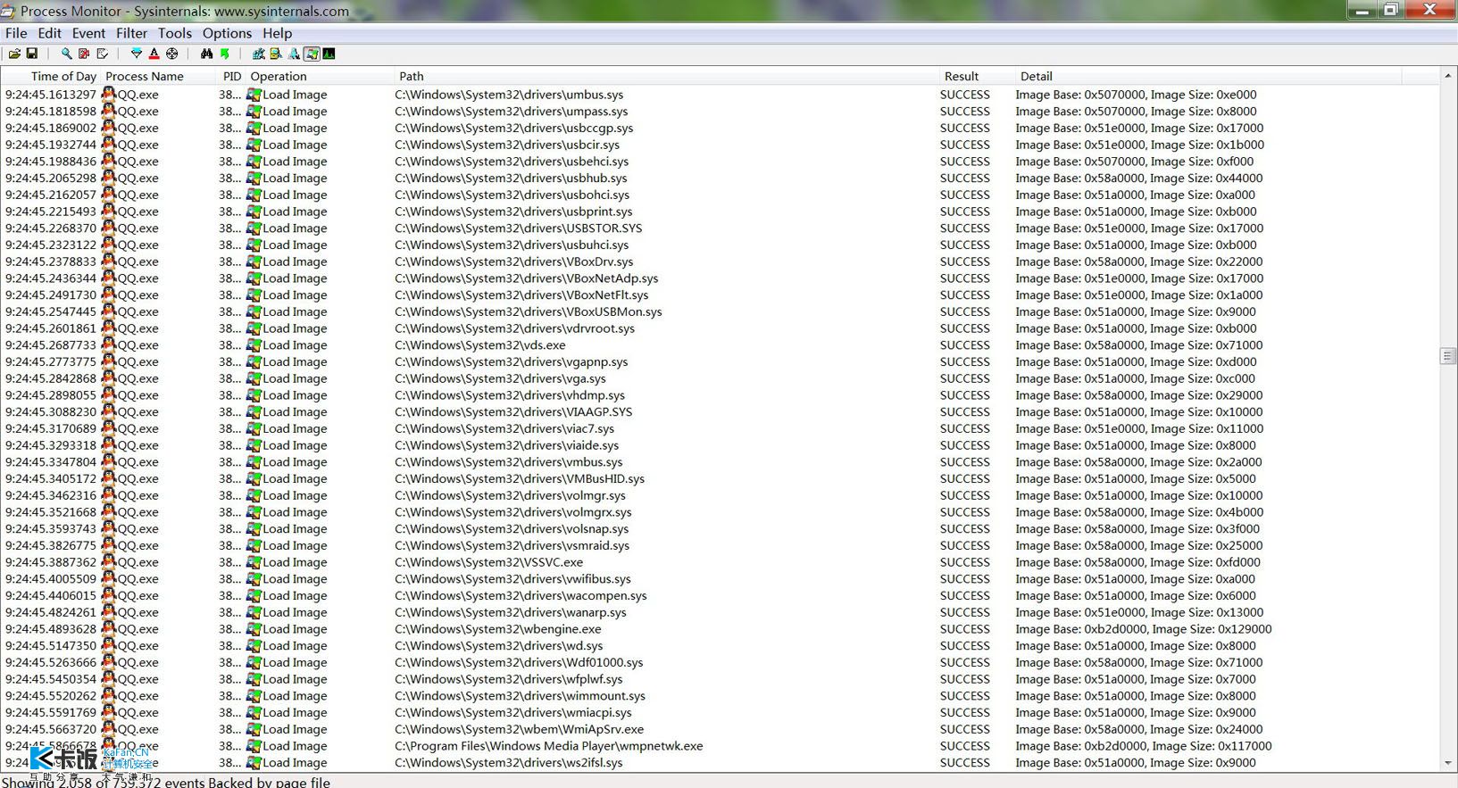Open the Options menu
Image resolution: width=1458 pixels, height=788 pixels.
point(227,33)
